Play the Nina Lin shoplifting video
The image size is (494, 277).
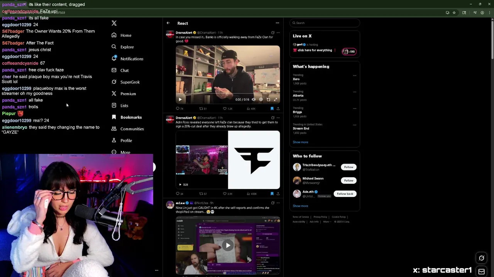point(228,245)
